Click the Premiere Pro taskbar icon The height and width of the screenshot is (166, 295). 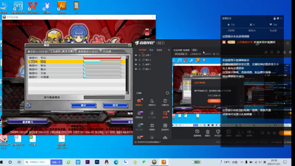[87, 162]
